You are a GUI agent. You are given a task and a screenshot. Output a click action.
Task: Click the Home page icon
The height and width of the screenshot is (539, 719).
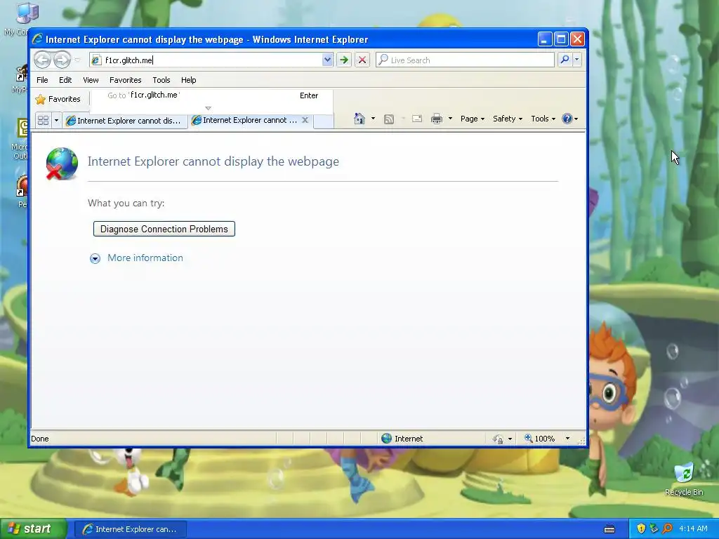359,119
